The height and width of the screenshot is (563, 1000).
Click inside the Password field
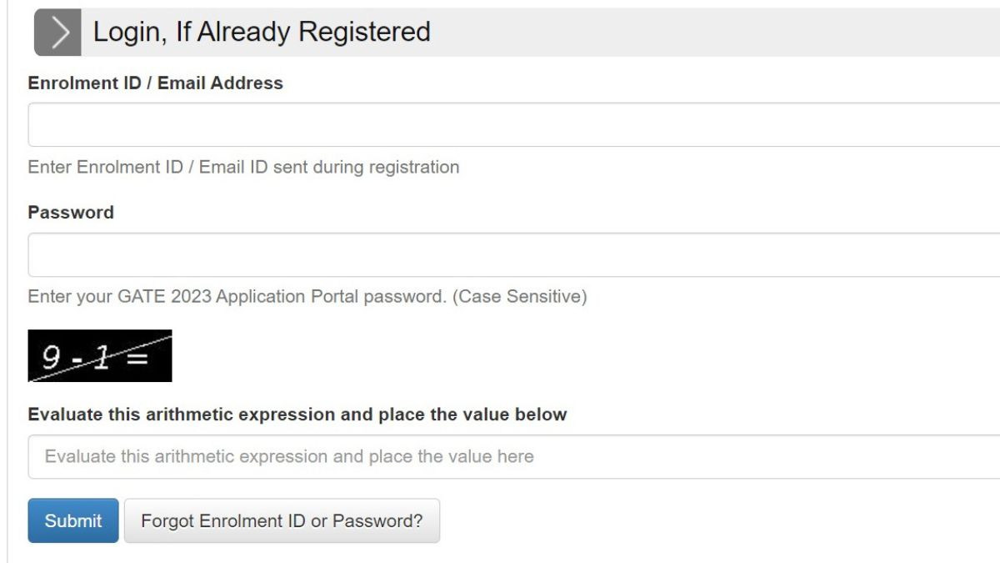point(500,254)
